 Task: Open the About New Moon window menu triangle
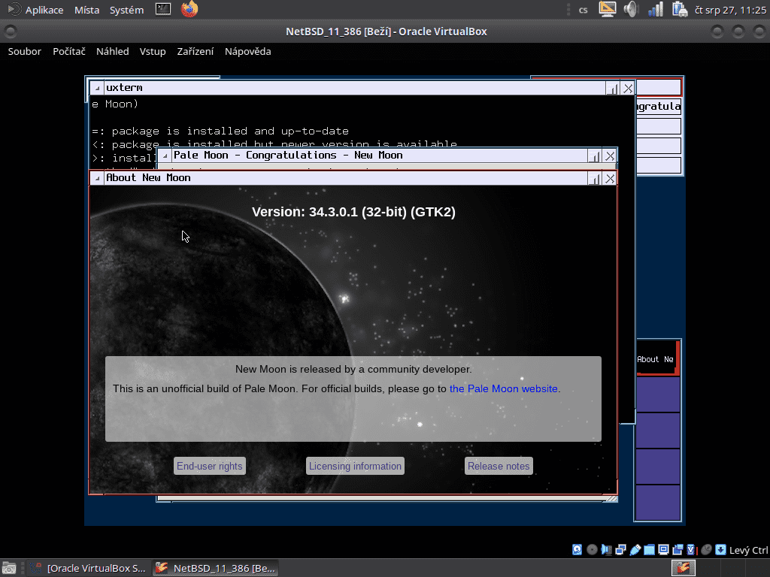click(97, 178)
